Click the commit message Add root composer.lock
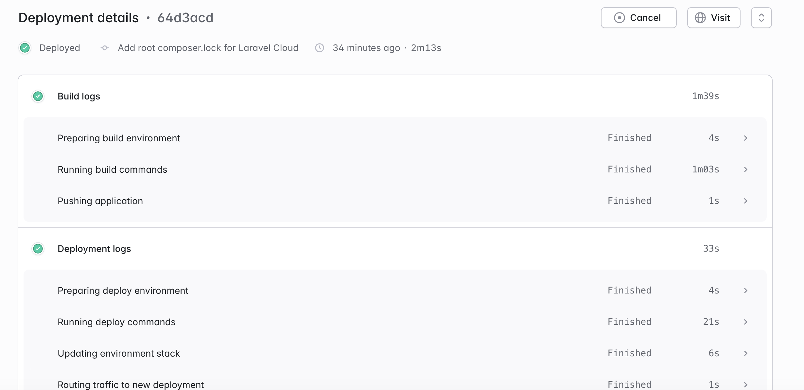 pyautogui.click(x=208, y=48)
